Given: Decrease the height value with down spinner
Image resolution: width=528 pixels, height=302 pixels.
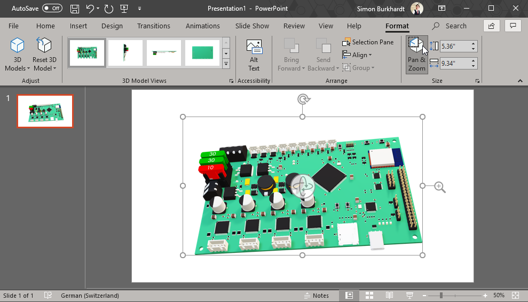Looking at the screenshot, I should [x=473, y=49].
